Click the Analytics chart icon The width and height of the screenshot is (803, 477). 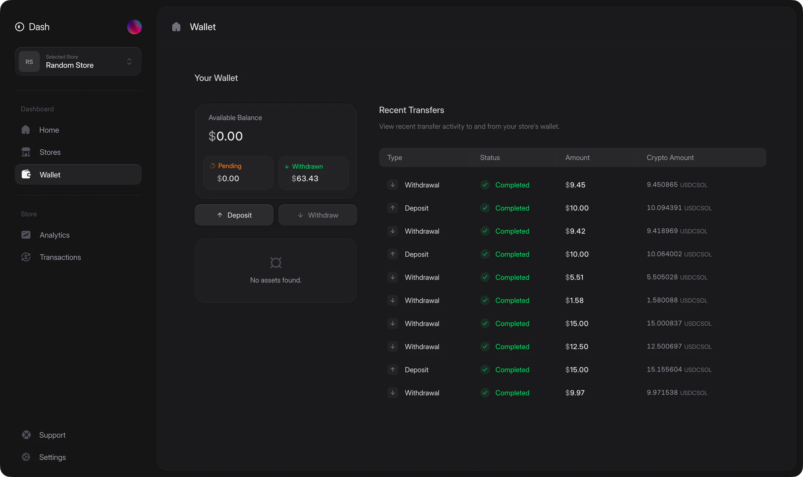pos(26,235)
